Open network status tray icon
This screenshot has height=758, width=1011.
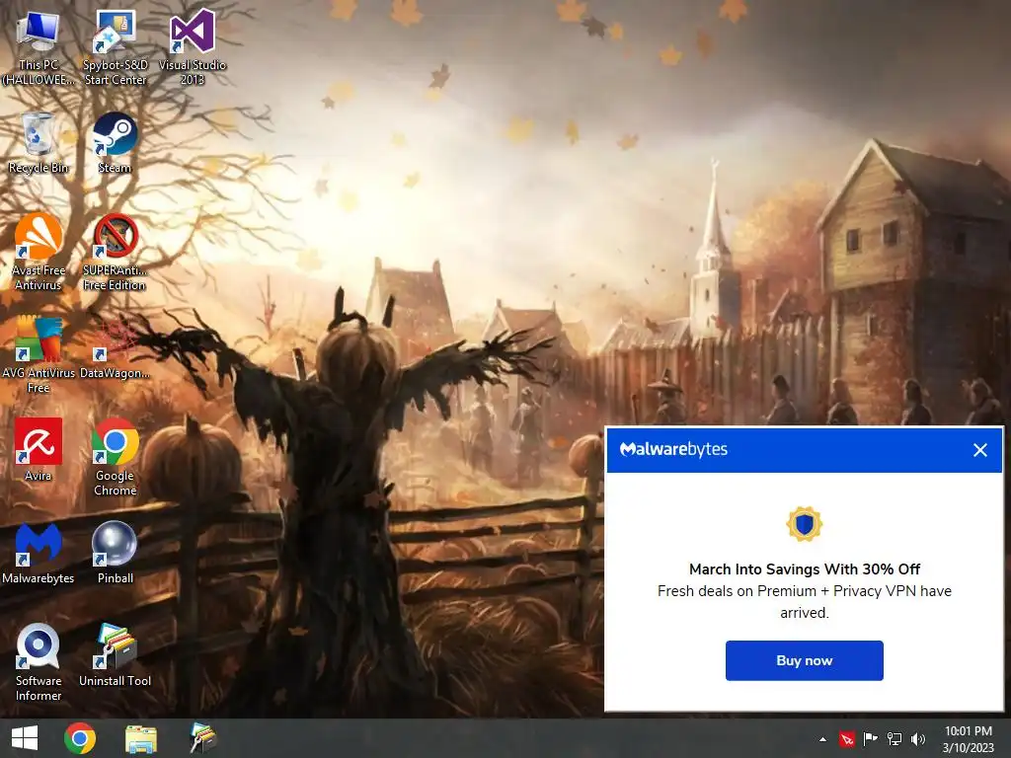[894, 739]
